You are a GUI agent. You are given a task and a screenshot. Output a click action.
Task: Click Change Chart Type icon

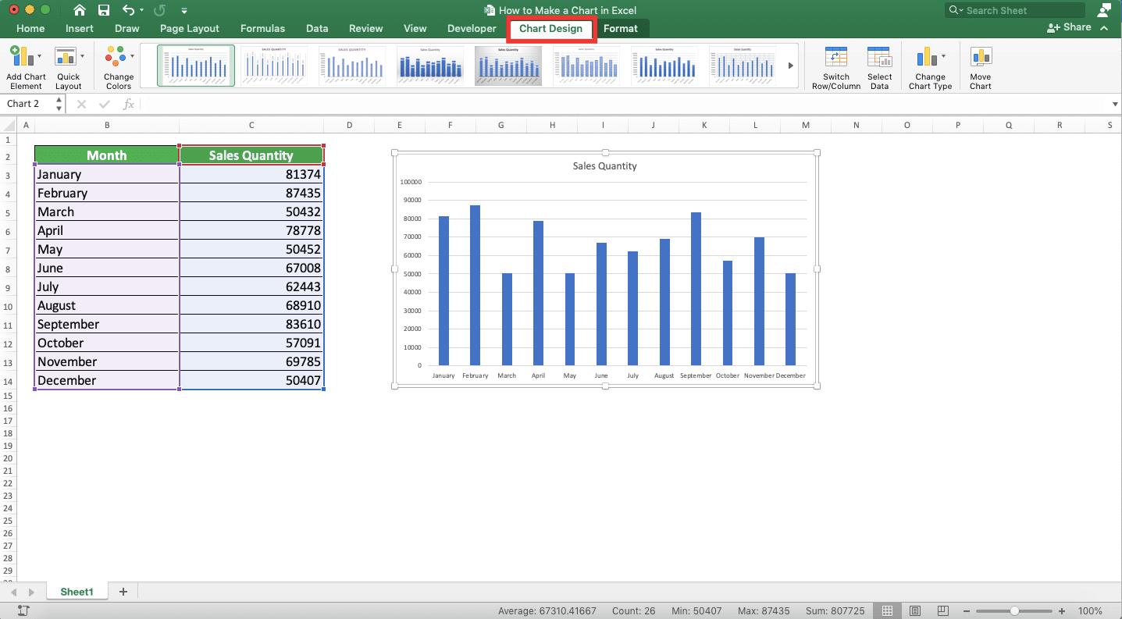[926, 57]
